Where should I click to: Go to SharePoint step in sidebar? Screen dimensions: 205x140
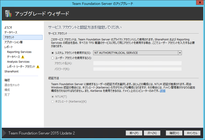point(11,72)
